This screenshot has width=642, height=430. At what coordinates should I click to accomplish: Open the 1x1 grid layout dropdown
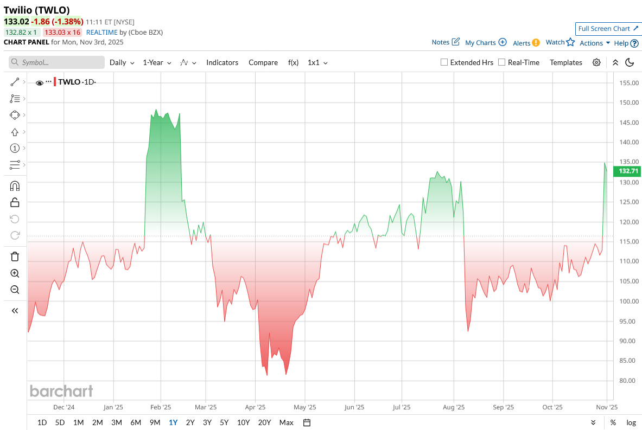(x=317, y=62)
